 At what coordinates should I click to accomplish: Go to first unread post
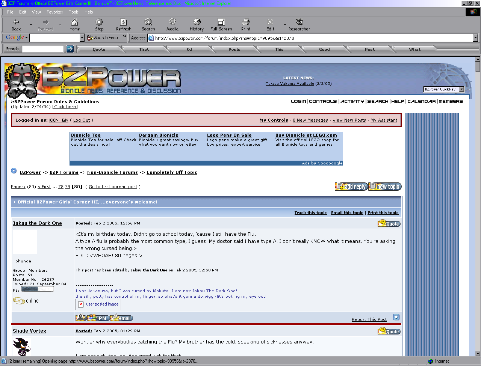113,187
